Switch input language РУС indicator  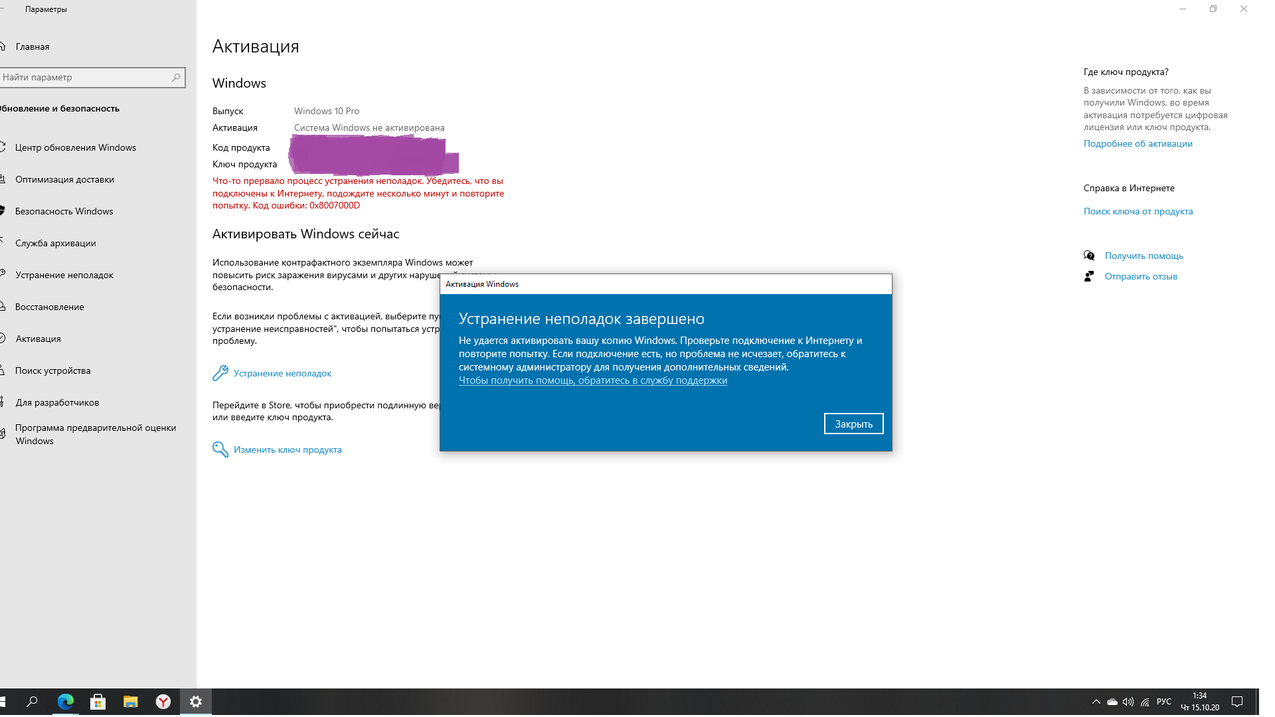(x=1164, y=702)
